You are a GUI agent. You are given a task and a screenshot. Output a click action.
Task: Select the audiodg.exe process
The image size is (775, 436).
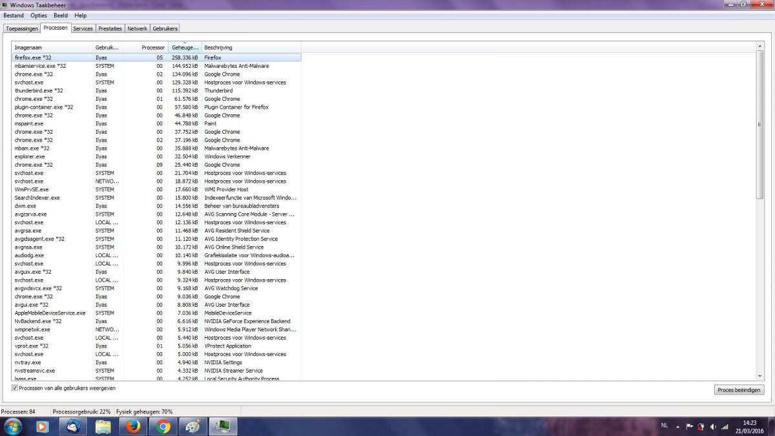(156, 255)
